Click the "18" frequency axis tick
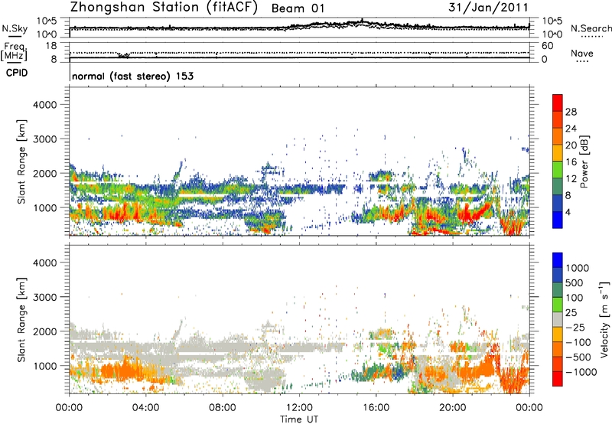 tap(51, 45)
